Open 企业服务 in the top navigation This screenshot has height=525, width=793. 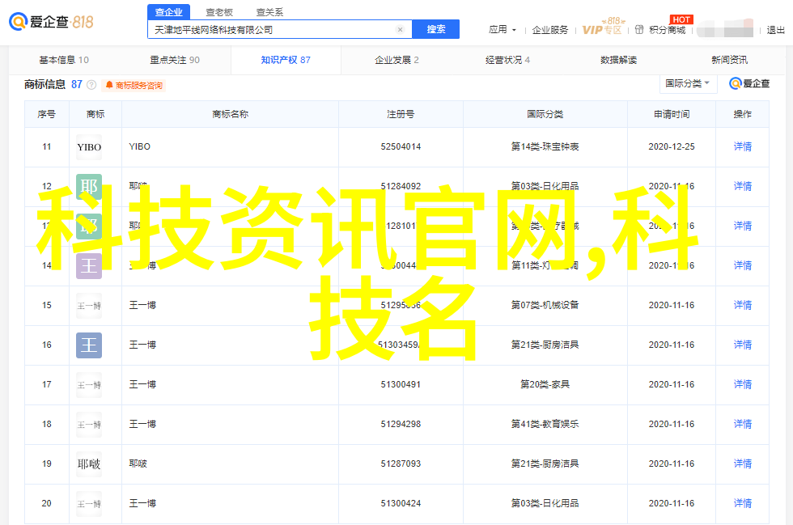pos(549,30)
